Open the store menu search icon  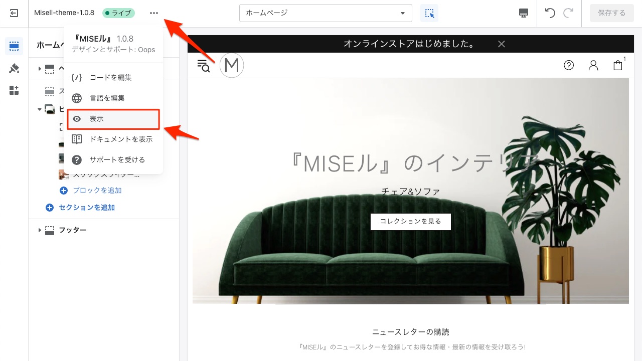point(204,66)
